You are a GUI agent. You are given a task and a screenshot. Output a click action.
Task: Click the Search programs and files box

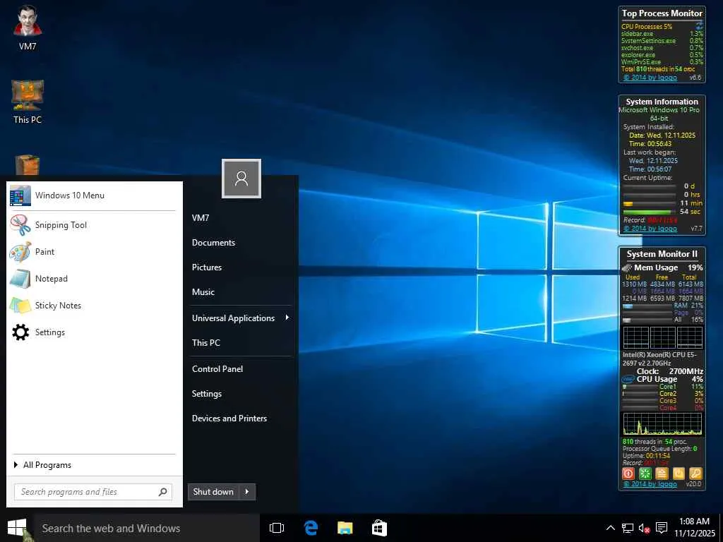(85, 492)
